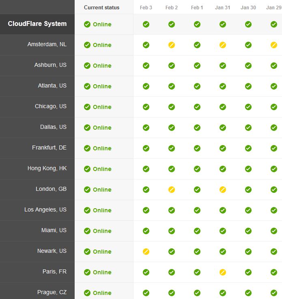Viewport: 282px width, 299px height.
Task: Select the Prague, CZ location label
Action: pos(52,292)
